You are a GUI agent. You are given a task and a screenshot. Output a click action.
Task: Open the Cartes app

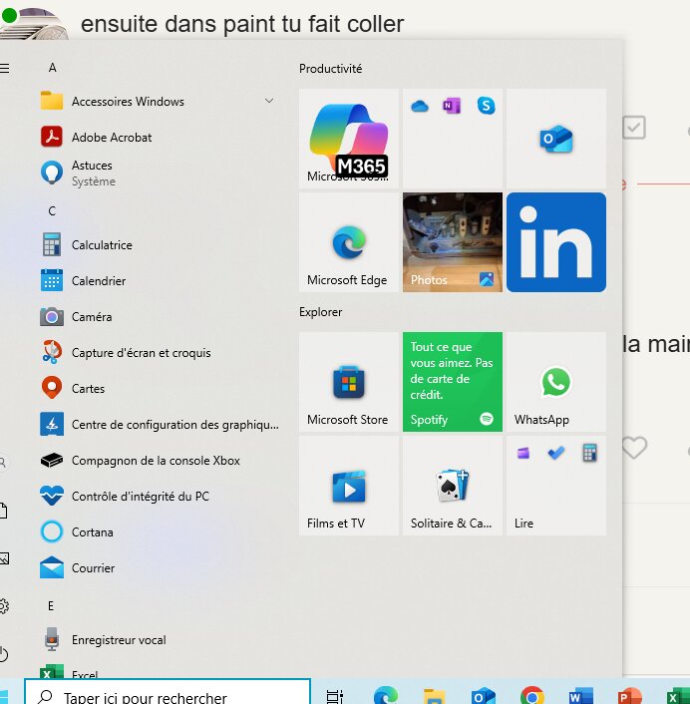(x=160, y=388)
